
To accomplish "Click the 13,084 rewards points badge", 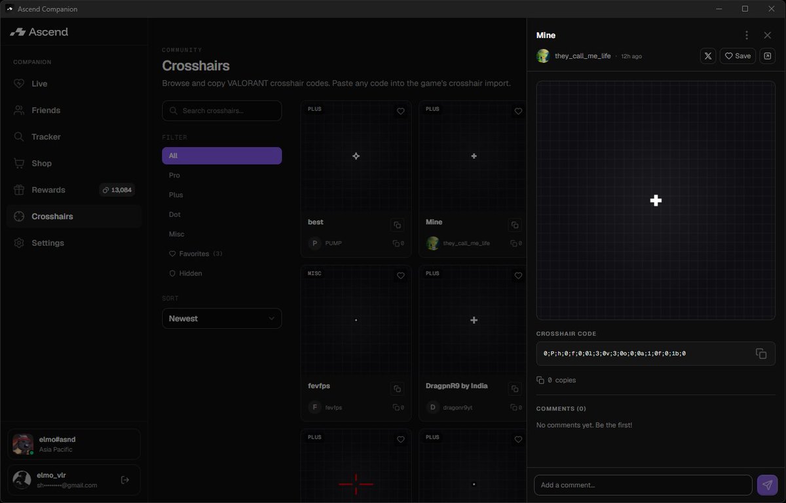I will coord(117,190).
